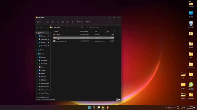
Task: Go up one folder level with the up arrow
Action: pyautogui.click(x=47, y=27)
